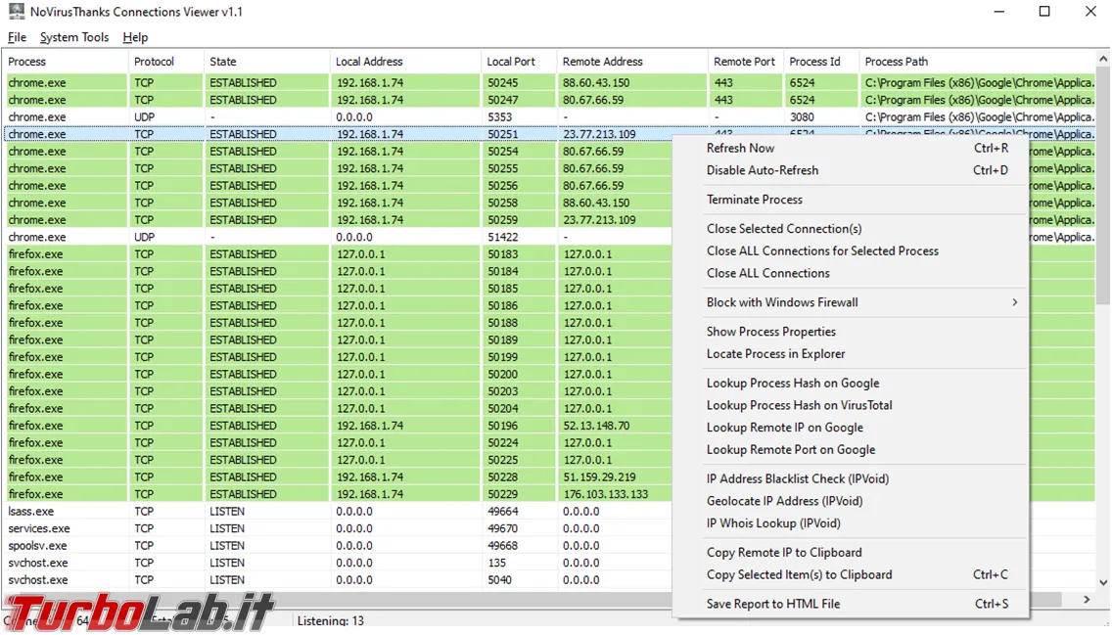Select the spoolsv.exe row
Viewport: 1112px width, 635px height.
click(339, 546)
